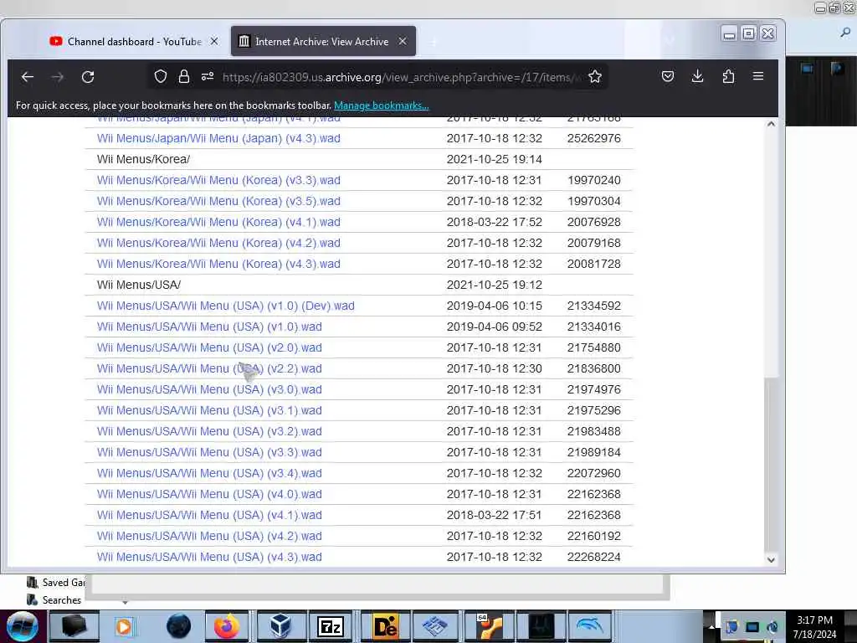
Task: Click file size value 25262976
Action: pyautogui.click(x=593, y=138)
